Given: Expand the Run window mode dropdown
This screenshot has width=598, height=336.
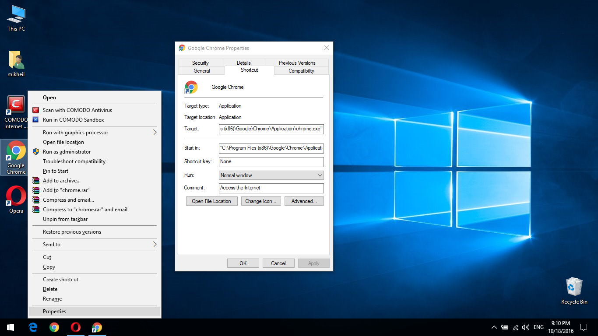Looking at the screenshot, I should point(271,175).
